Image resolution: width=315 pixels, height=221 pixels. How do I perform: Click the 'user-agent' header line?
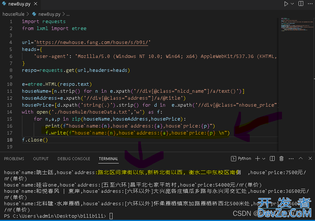click(155, 56)
